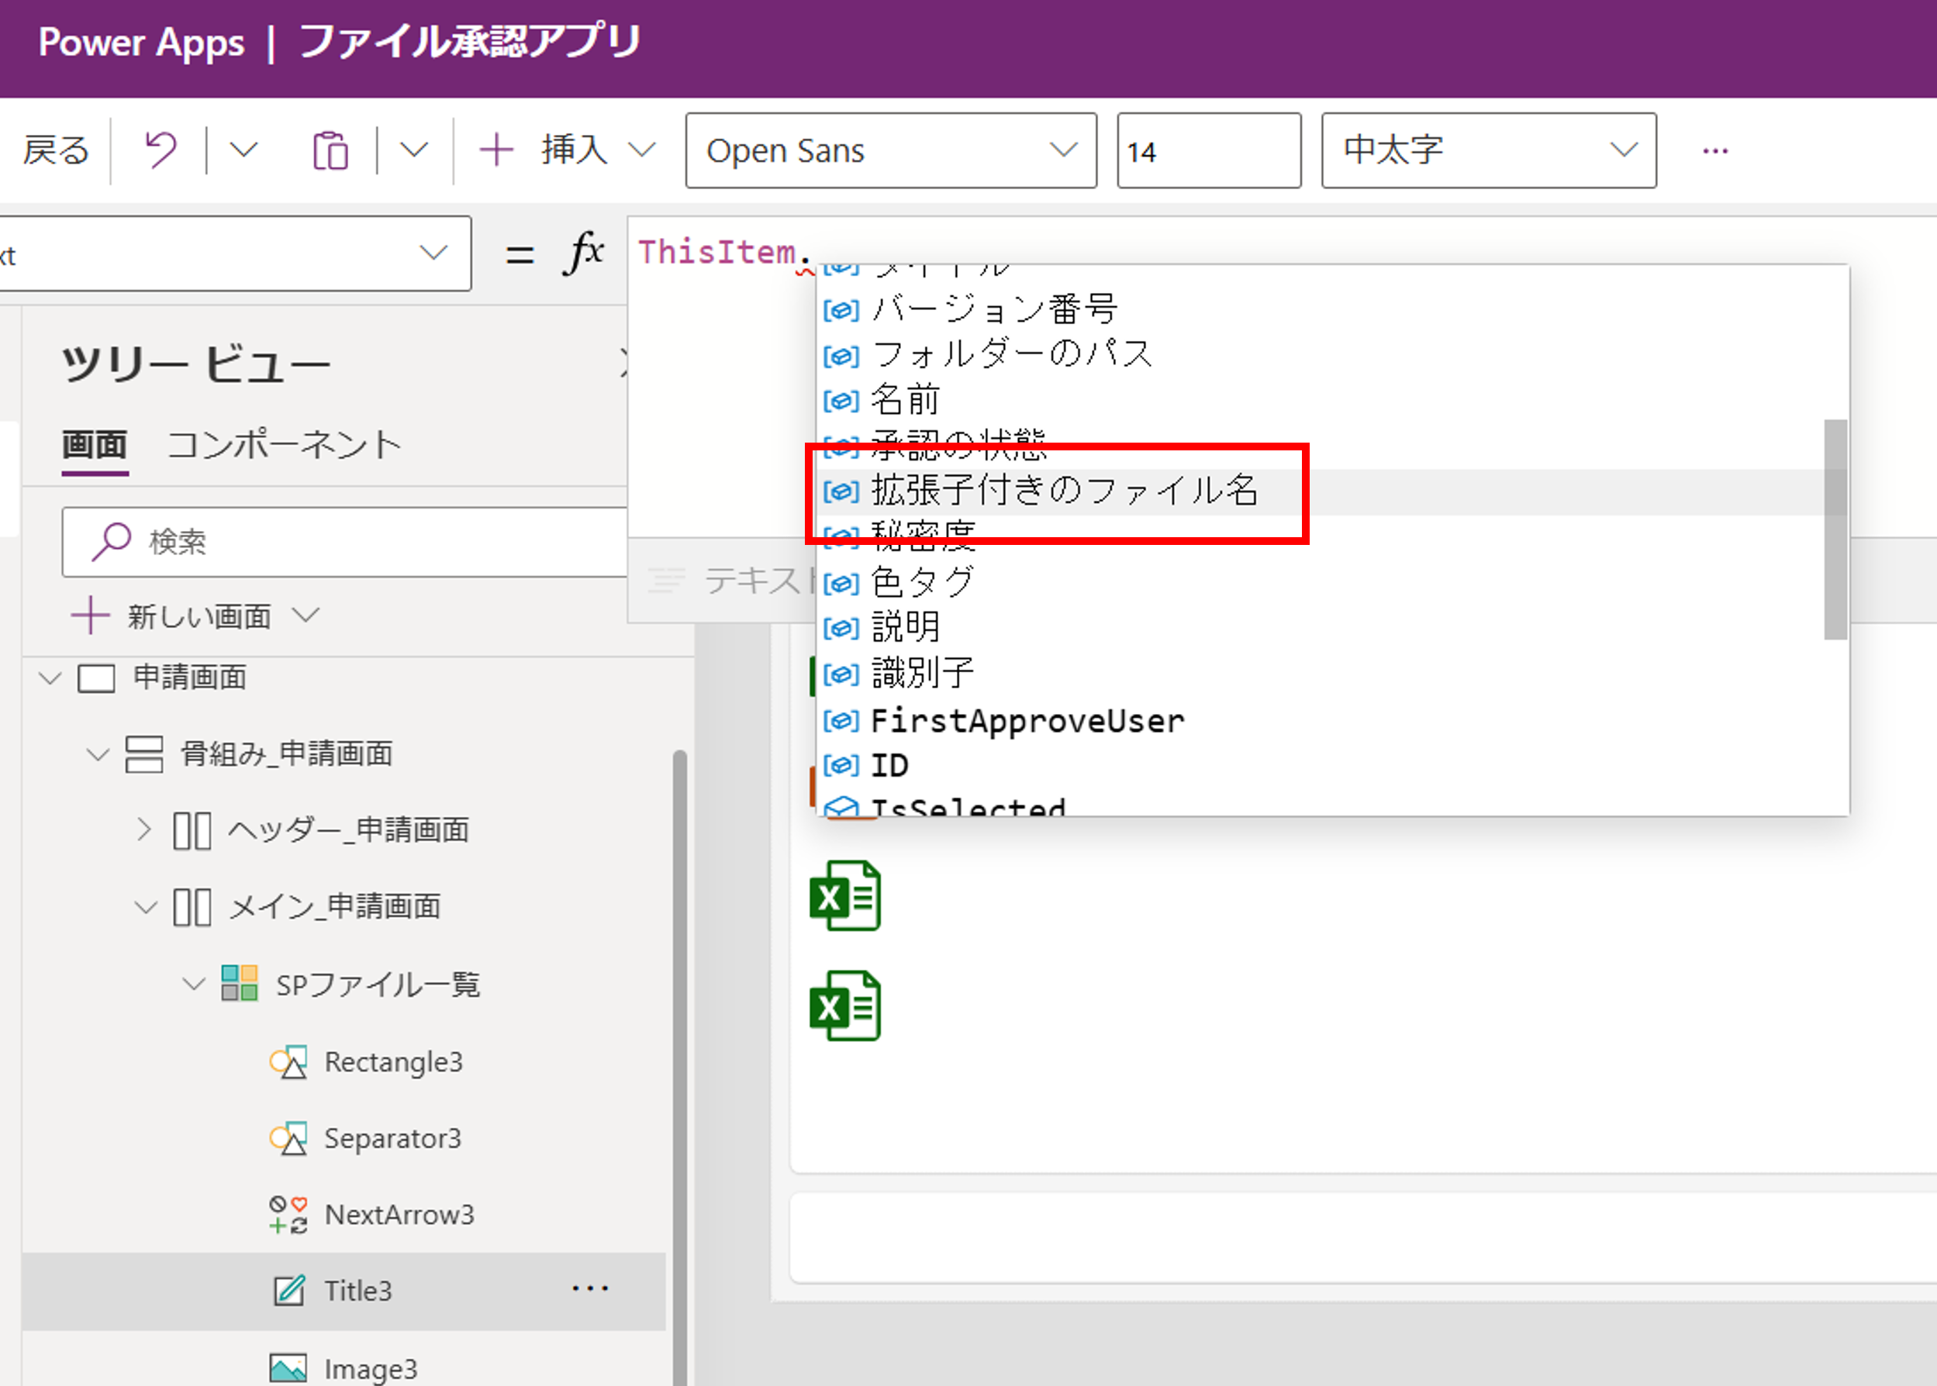Select フォルダーのパス from the suggestion list
The image size is (1937, 1386).
1331,354
